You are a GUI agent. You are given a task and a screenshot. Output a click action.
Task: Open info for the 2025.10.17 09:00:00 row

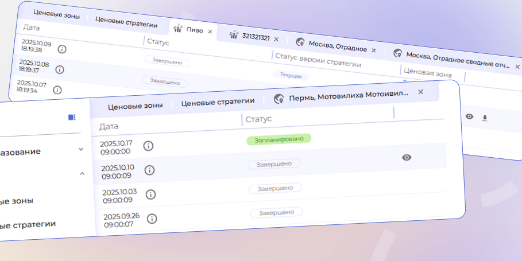coord(148,146)
